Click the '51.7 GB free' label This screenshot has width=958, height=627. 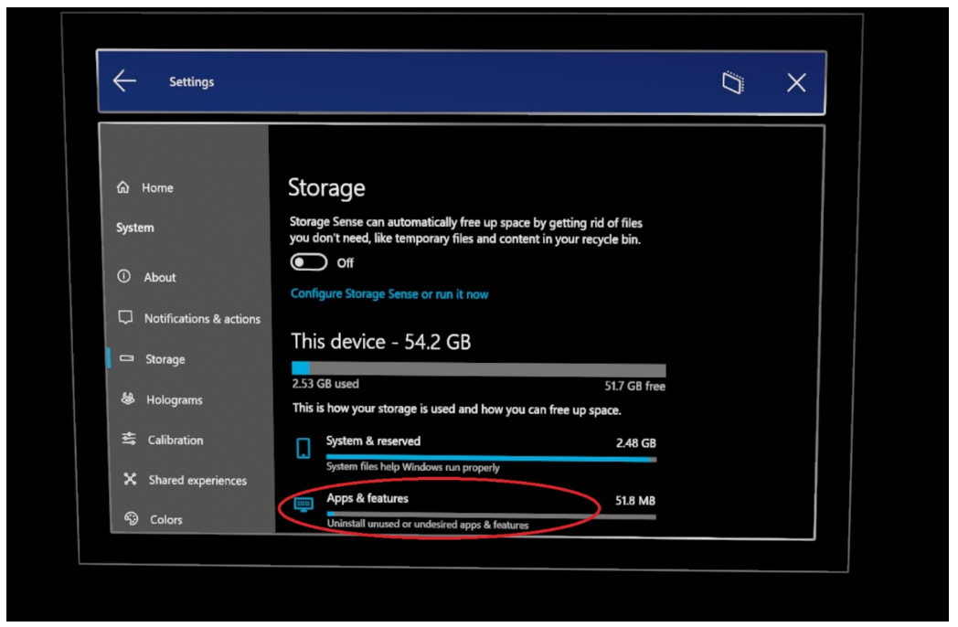(634, 386)
